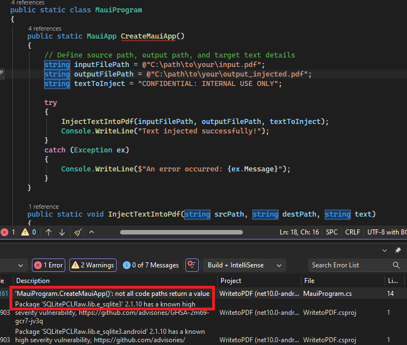Click the CRLF line ending indicator

(352, 232)
